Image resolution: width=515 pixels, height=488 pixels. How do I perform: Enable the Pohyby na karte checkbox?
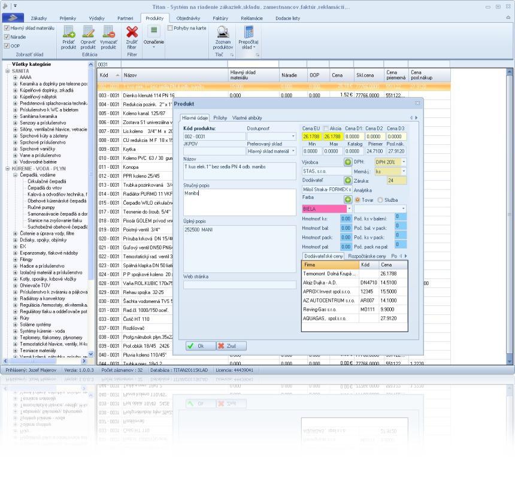point(170,28)
